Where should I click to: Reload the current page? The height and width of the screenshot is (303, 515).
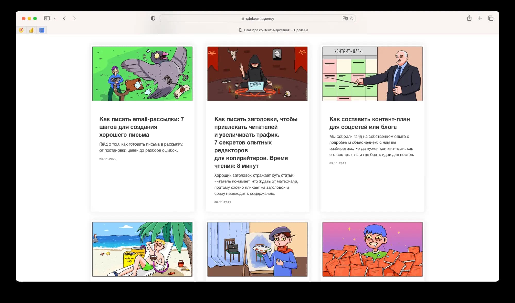click(352, 18)
